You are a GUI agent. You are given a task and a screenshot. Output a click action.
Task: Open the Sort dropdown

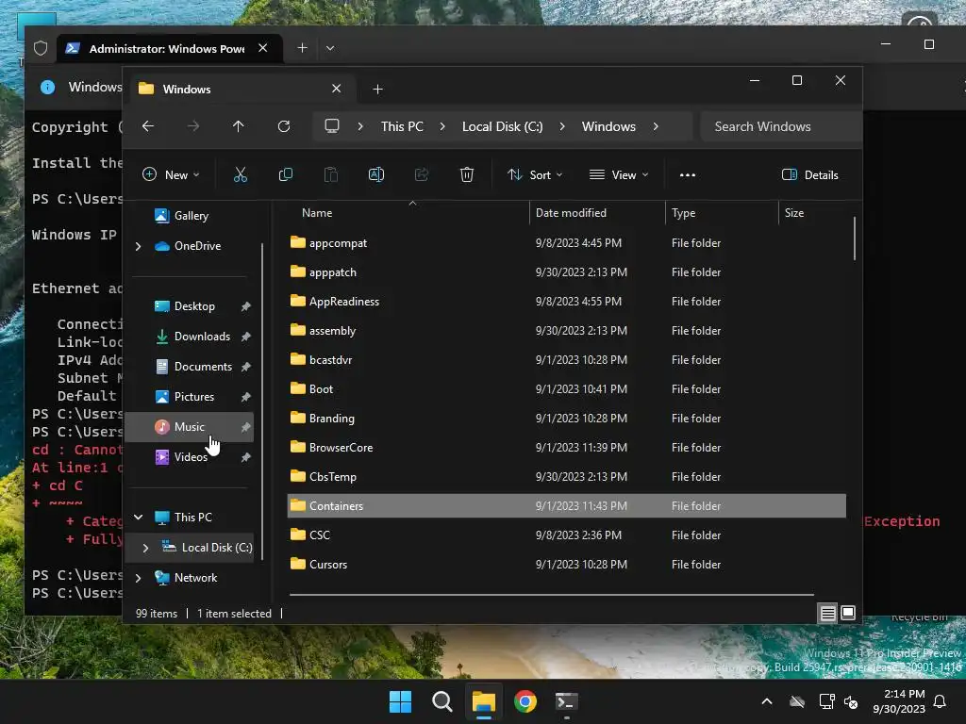535,174
